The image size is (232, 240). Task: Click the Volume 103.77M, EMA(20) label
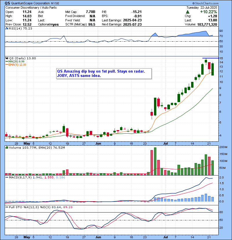(x=37, y=147)
